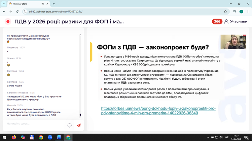The image size is (252, 141).
Task: Open the emoji picker in chat
Action: pos(70,125)
